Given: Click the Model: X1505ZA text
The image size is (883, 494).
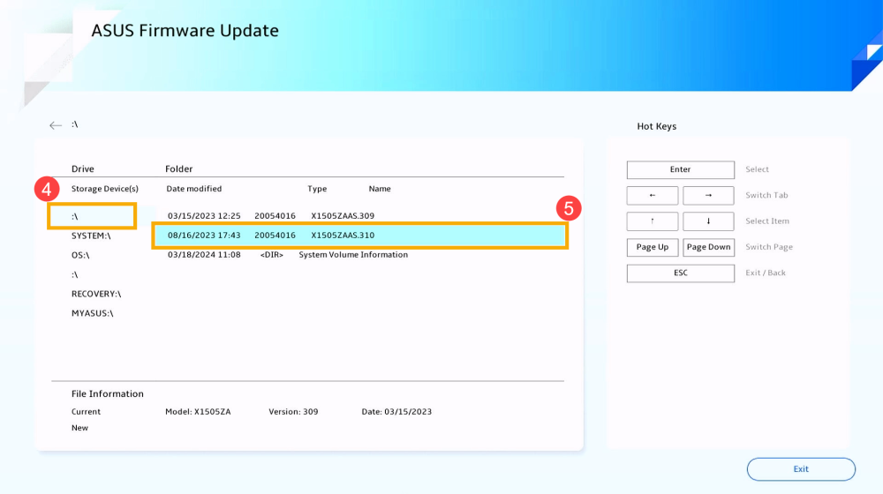Looking at the screenshot, I should (198, 411).
